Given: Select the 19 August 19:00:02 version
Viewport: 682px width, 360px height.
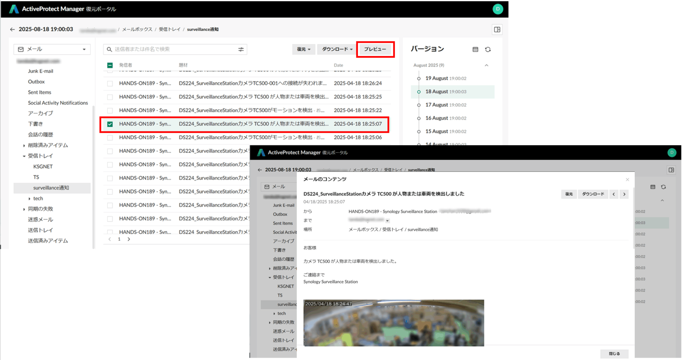Looking at the screenshot, I should pyautogui.click(x=452, y=78).
